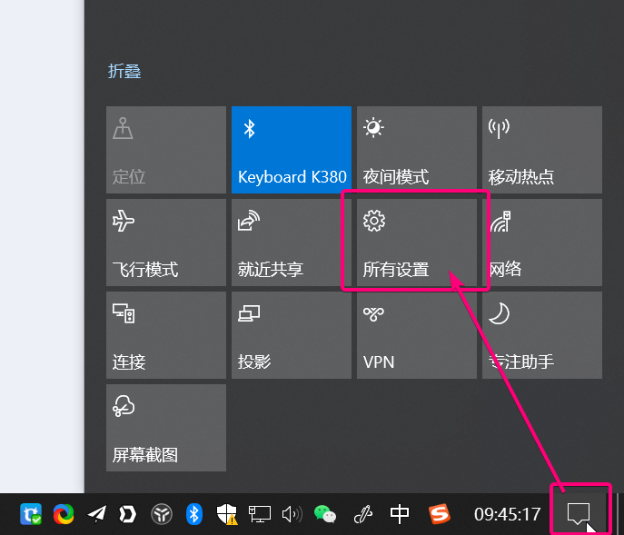This screenshot has height=535, width=624.
Task: Open volume speaker tray icon
Action: 292,514
